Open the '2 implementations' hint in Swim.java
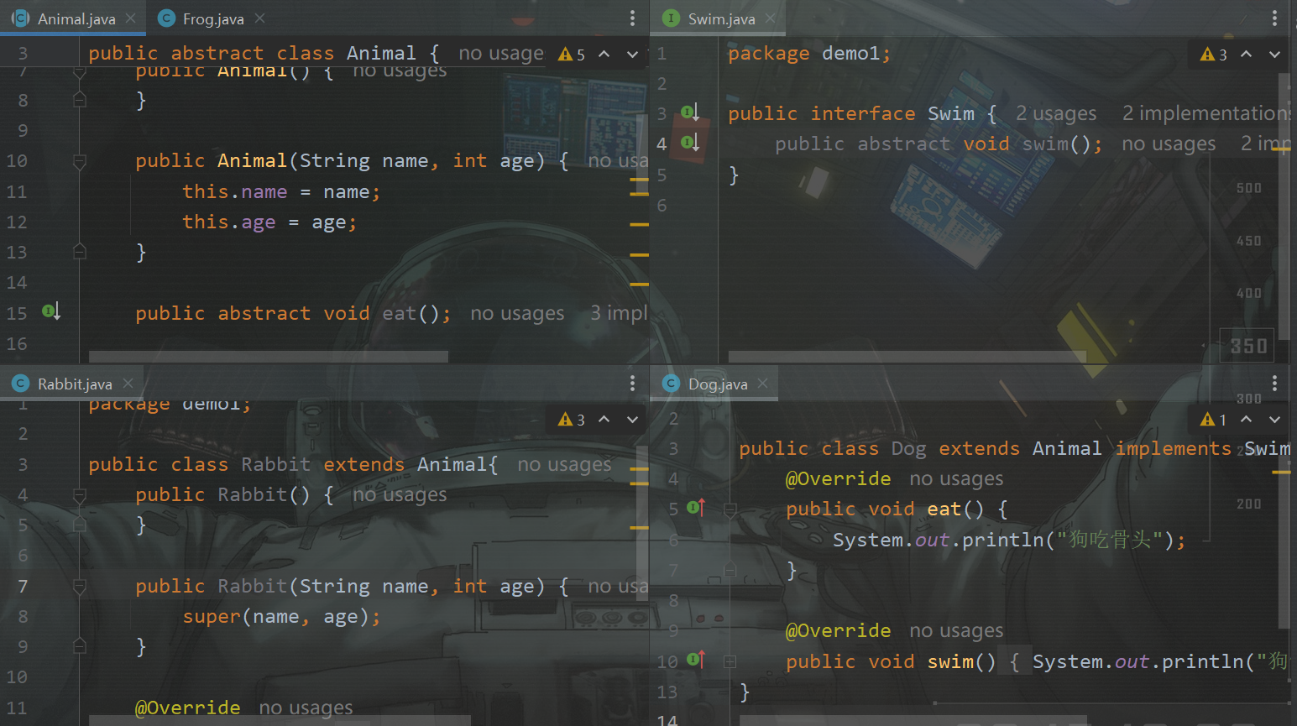 coord(1206,113)
